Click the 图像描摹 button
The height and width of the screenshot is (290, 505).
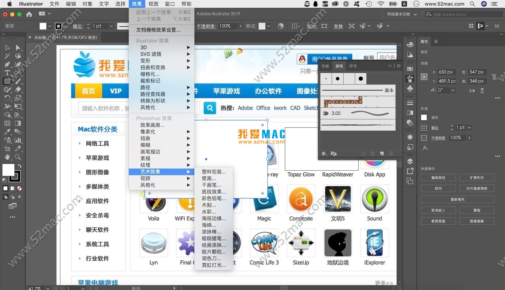[x=477, y=221]
